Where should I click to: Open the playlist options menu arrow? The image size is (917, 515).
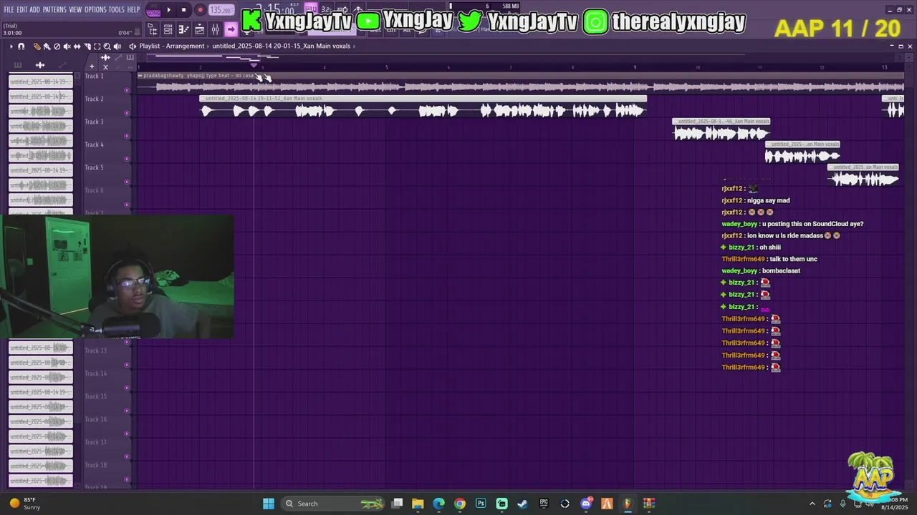11,46
